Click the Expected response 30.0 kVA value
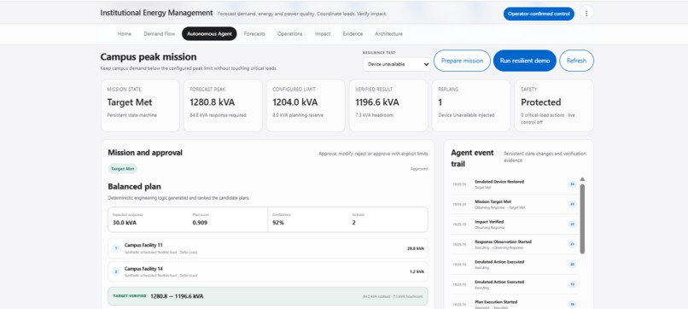Viewport: 688px width, 309px height. [124, 223]
